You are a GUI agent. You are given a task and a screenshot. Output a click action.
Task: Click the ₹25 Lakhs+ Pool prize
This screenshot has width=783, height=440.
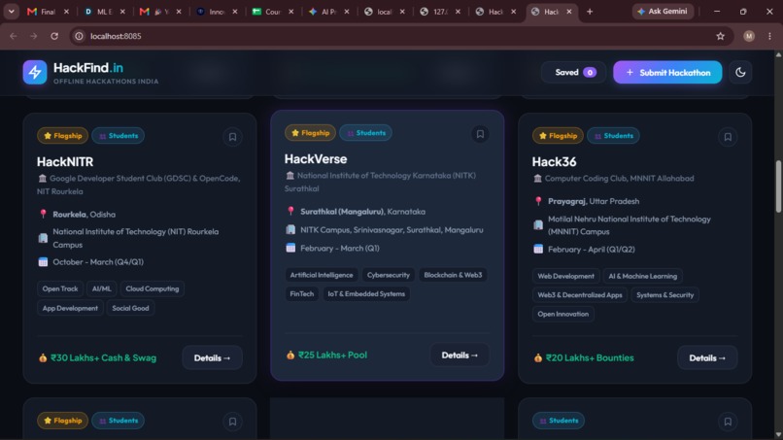[x=332, y=355]
